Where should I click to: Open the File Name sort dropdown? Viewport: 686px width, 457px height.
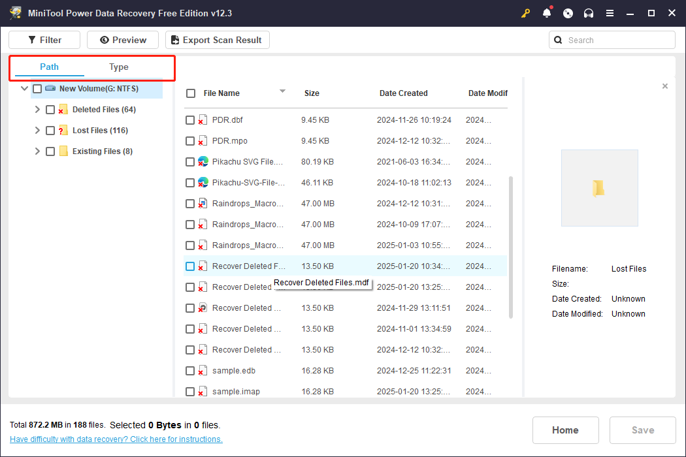click(282, 91)
